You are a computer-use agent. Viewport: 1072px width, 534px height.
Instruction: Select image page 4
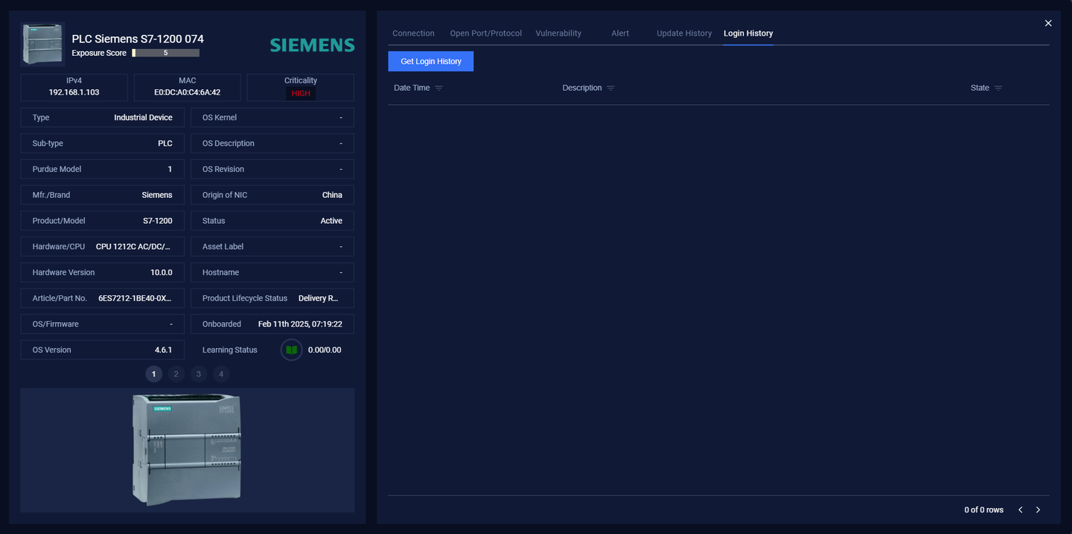tap(220, 374)
